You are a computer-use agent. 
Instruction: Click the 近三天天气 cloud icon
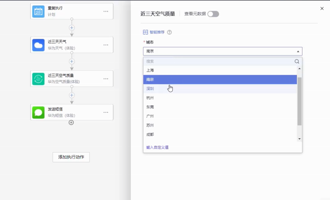[x=39, y=45]
